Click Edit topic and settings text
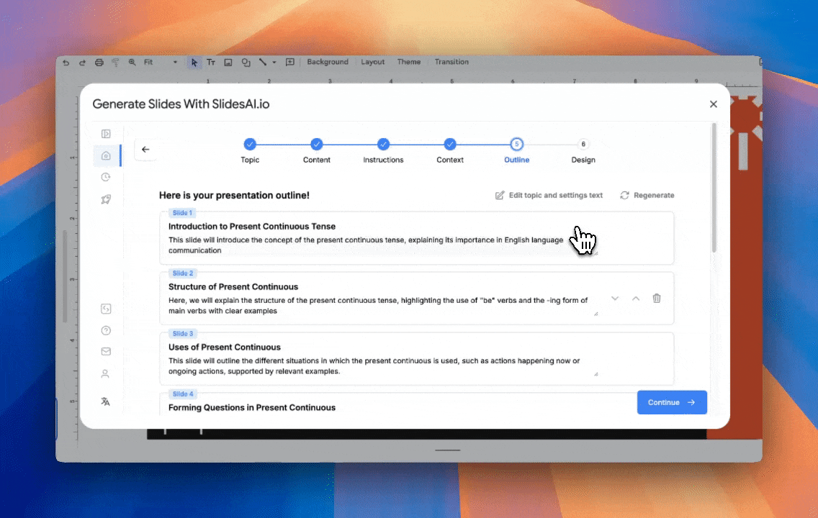Image resolution: width=818 pixels, height=518 pixels. click(x=549, y=195)
